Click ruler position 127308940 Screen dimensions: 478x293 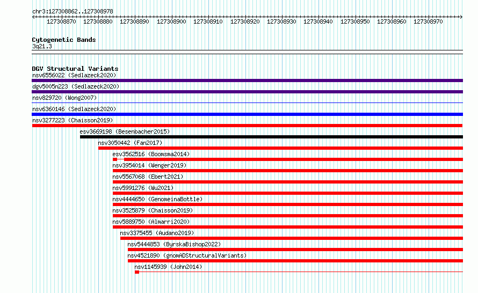pos(318,21)
